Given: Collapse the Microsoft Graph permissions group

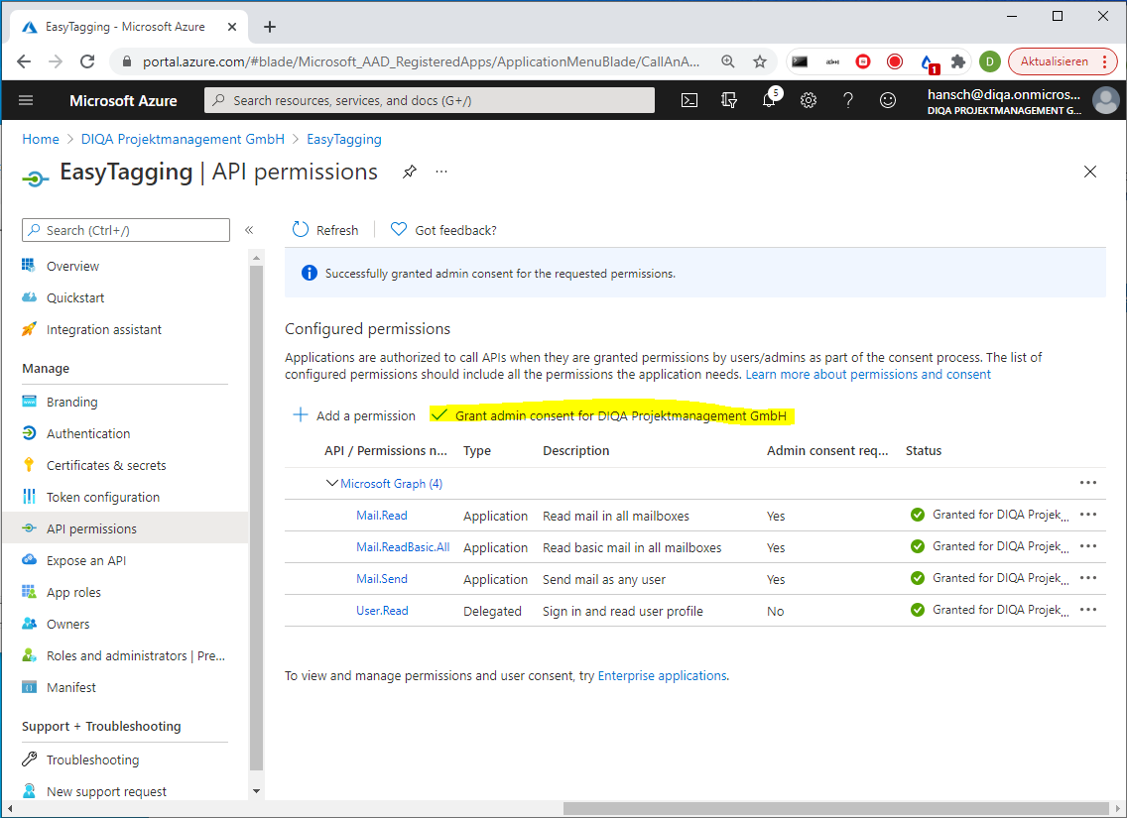Looking at the screenshot, I should click(331, 484).
